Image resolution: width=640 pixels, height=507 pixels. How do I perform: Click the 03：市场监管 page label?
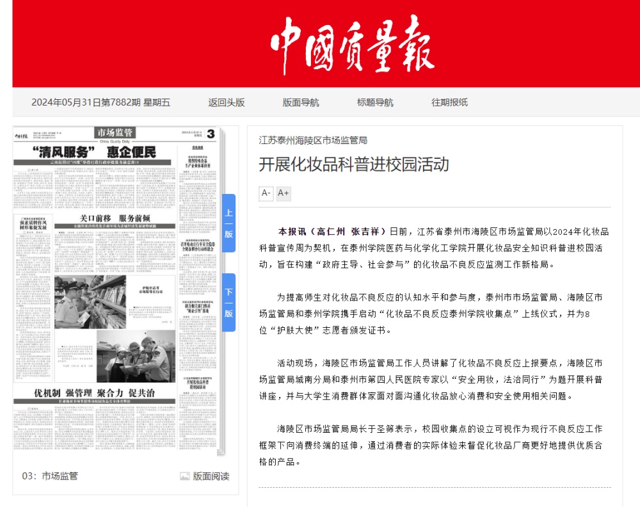pos(50,476)
